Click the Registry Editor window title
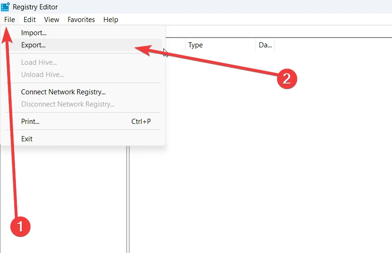The width and height of the screenshot is (392, 253). [x=35, y=7]
